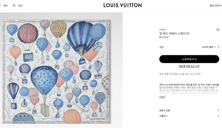Click the 라이트 블루 color label
Viewport: 222px width, 128px height.
(207, 47)
